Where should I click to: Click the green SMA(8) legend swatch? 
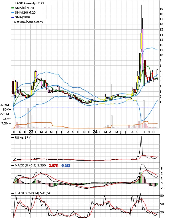pyautogui.click(x=13, y=8)
